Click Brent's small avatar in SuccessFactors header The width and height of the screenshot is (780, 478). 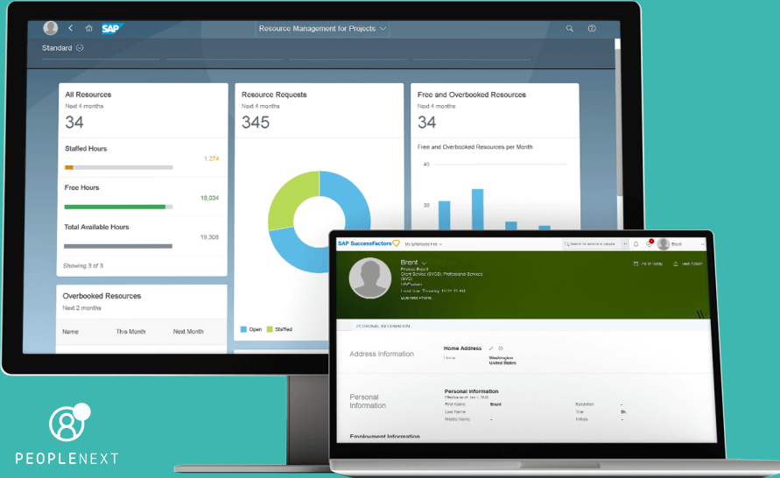click(663, 243)
